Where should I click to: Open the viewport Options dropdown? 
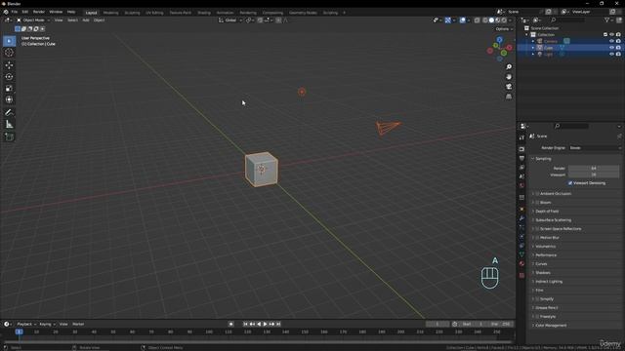(504, 29)
